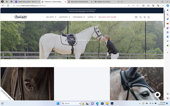Add an app to sidebar with plus
Image resolution: width=170 pixels, height=106 pixels.
pos(167,52)
